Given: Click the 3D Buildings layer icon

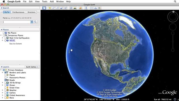Looking at the screenshot, I should 8,82.
